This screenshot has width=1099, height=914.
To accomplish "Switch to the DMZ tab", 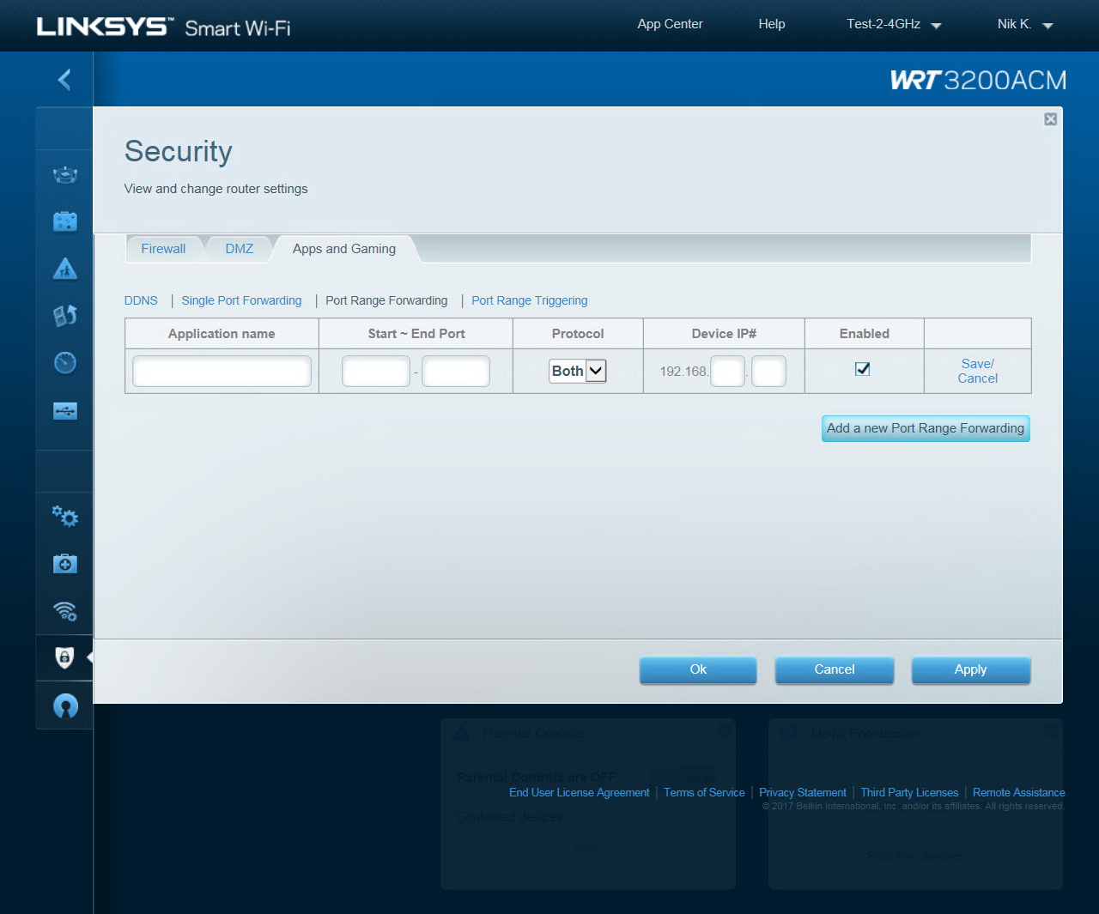I will (240, 249).
